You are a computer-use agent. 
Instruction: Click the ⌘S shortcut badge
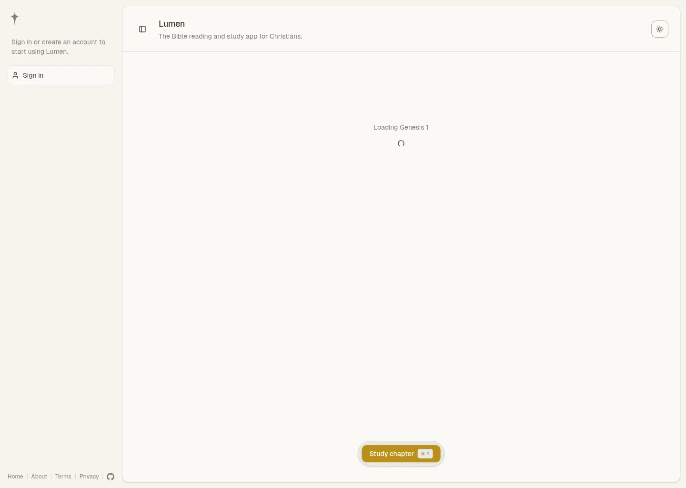coord(424,454)
